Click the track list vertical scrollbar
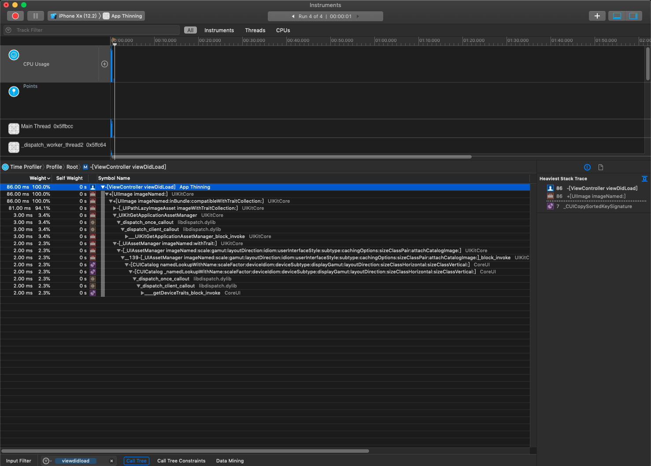 click(648, 64)
